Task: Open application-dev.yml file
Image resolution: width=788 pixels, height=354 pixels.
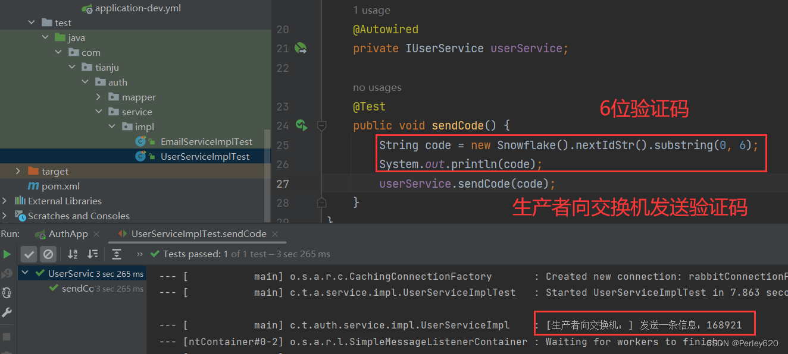Action: pyautogui.click(x=137, y=8)
